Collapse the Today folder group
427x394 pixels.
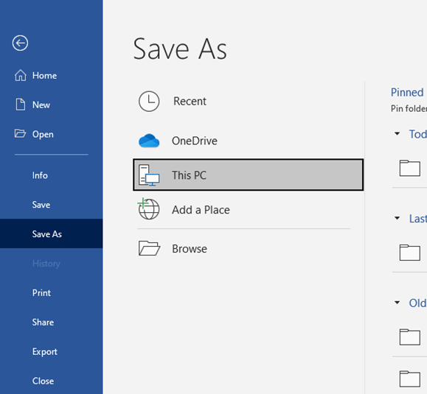[x=398, y=134]
